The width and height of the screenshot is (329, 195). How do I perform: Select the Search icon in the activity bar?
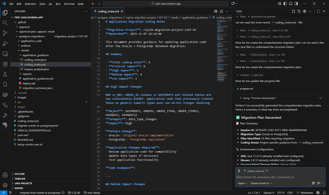[5, 23]
